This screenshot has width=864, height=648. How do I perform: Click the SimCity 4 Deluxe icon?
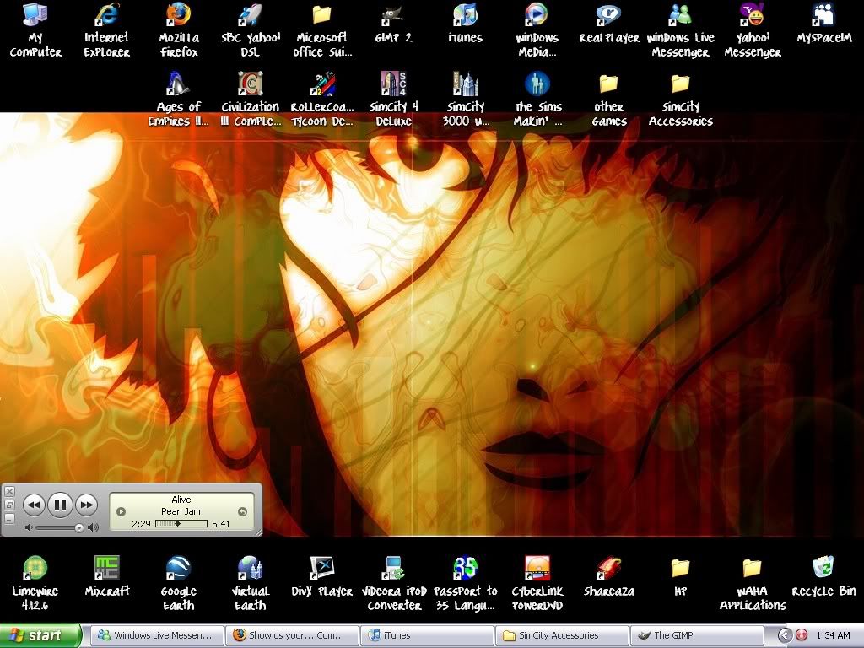pos(393,100)
